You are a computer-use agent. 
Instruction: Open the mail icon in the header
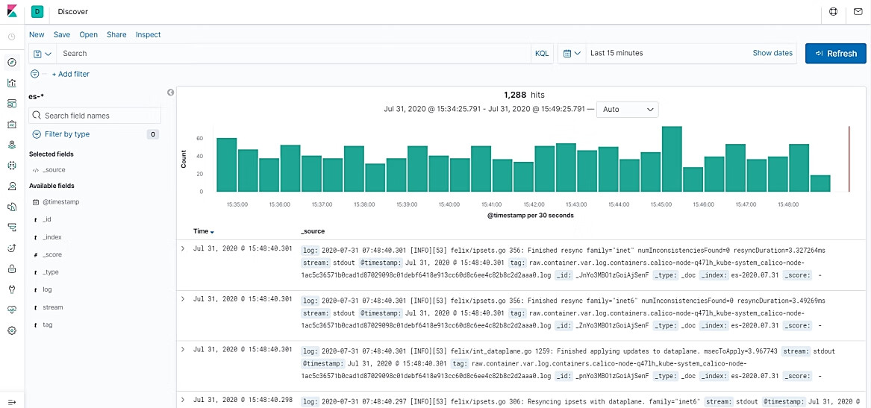pos(858,12)
